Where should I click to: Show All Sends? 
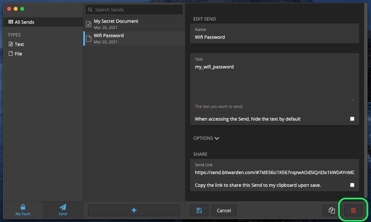coord(43,22)
